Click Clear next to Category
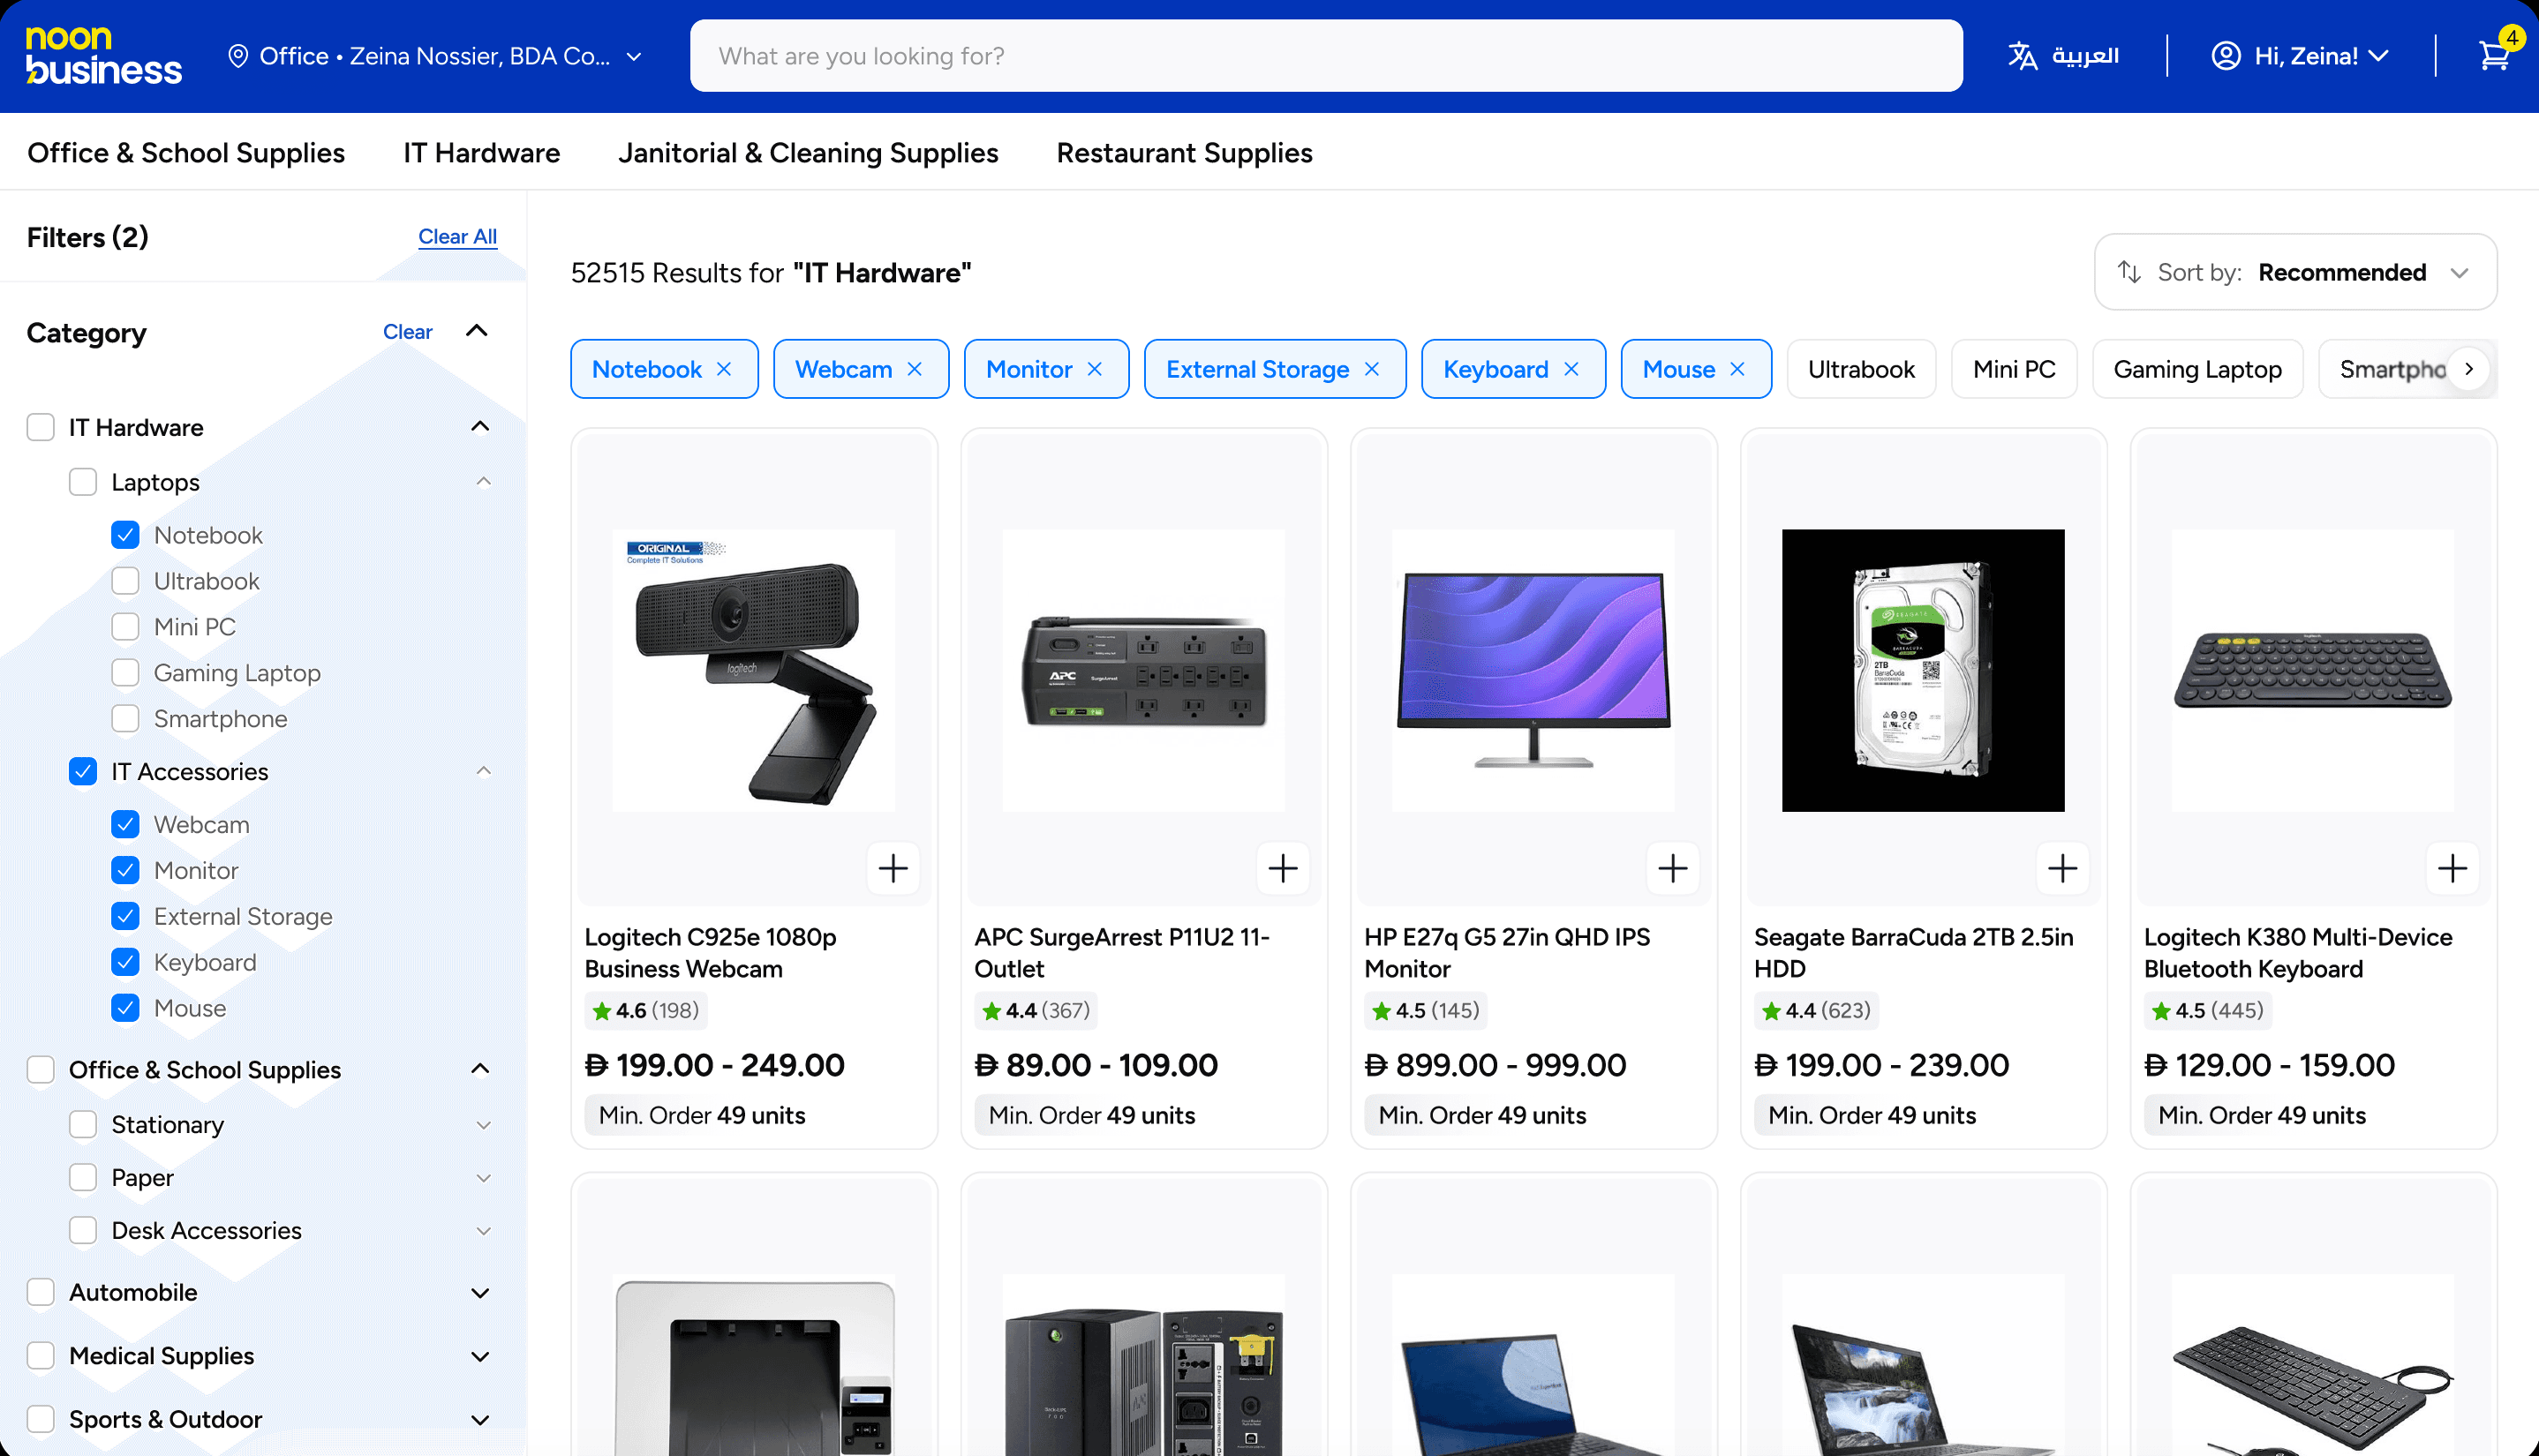Screen dimensions: 2539x1456 [x=407, y=332]
